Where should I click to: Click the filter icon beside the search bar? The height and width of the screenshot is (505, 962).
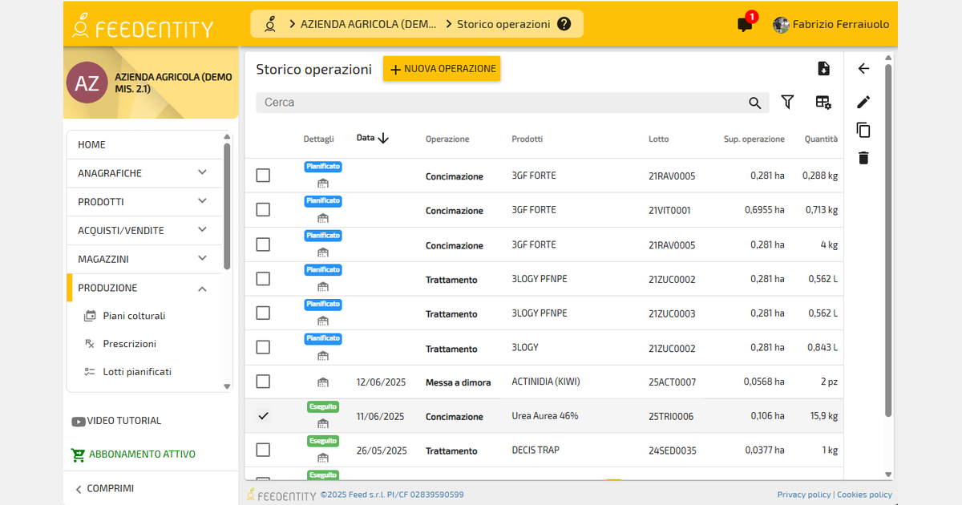[787, 103]
